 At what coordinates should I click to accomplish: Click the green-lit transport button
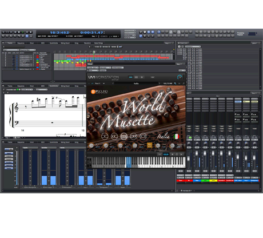pyautogui.click(x=23, y=32)
